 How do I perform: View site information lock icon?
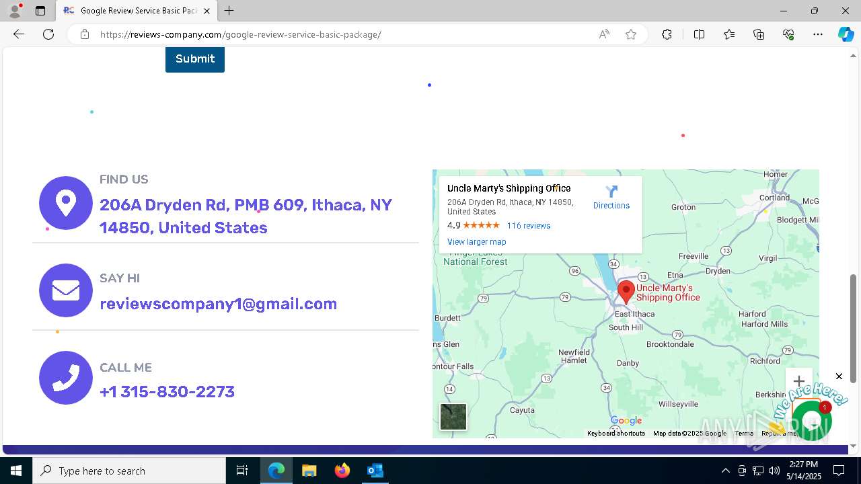click(85, 34)
